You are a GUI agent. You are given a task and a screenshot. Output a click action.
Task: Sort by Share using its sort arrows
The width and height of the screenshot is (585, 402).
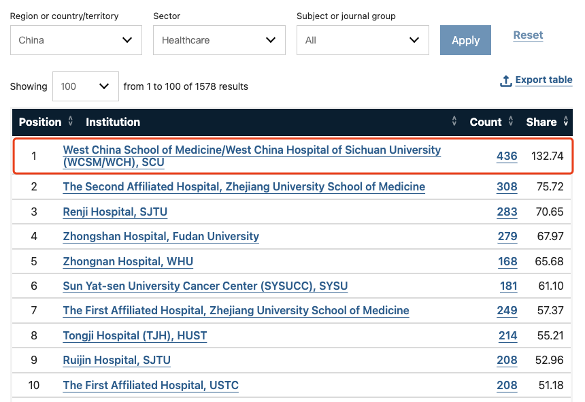tap(565, 121)
